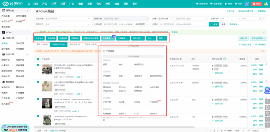This screenshot has height=132, width=270.
Task: Click the 同步 sync icon link
Action: click(x=238, y=4)
